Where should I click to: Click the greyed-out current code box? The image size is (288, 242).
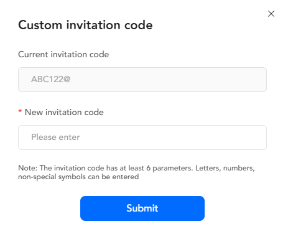click(142, 80)
